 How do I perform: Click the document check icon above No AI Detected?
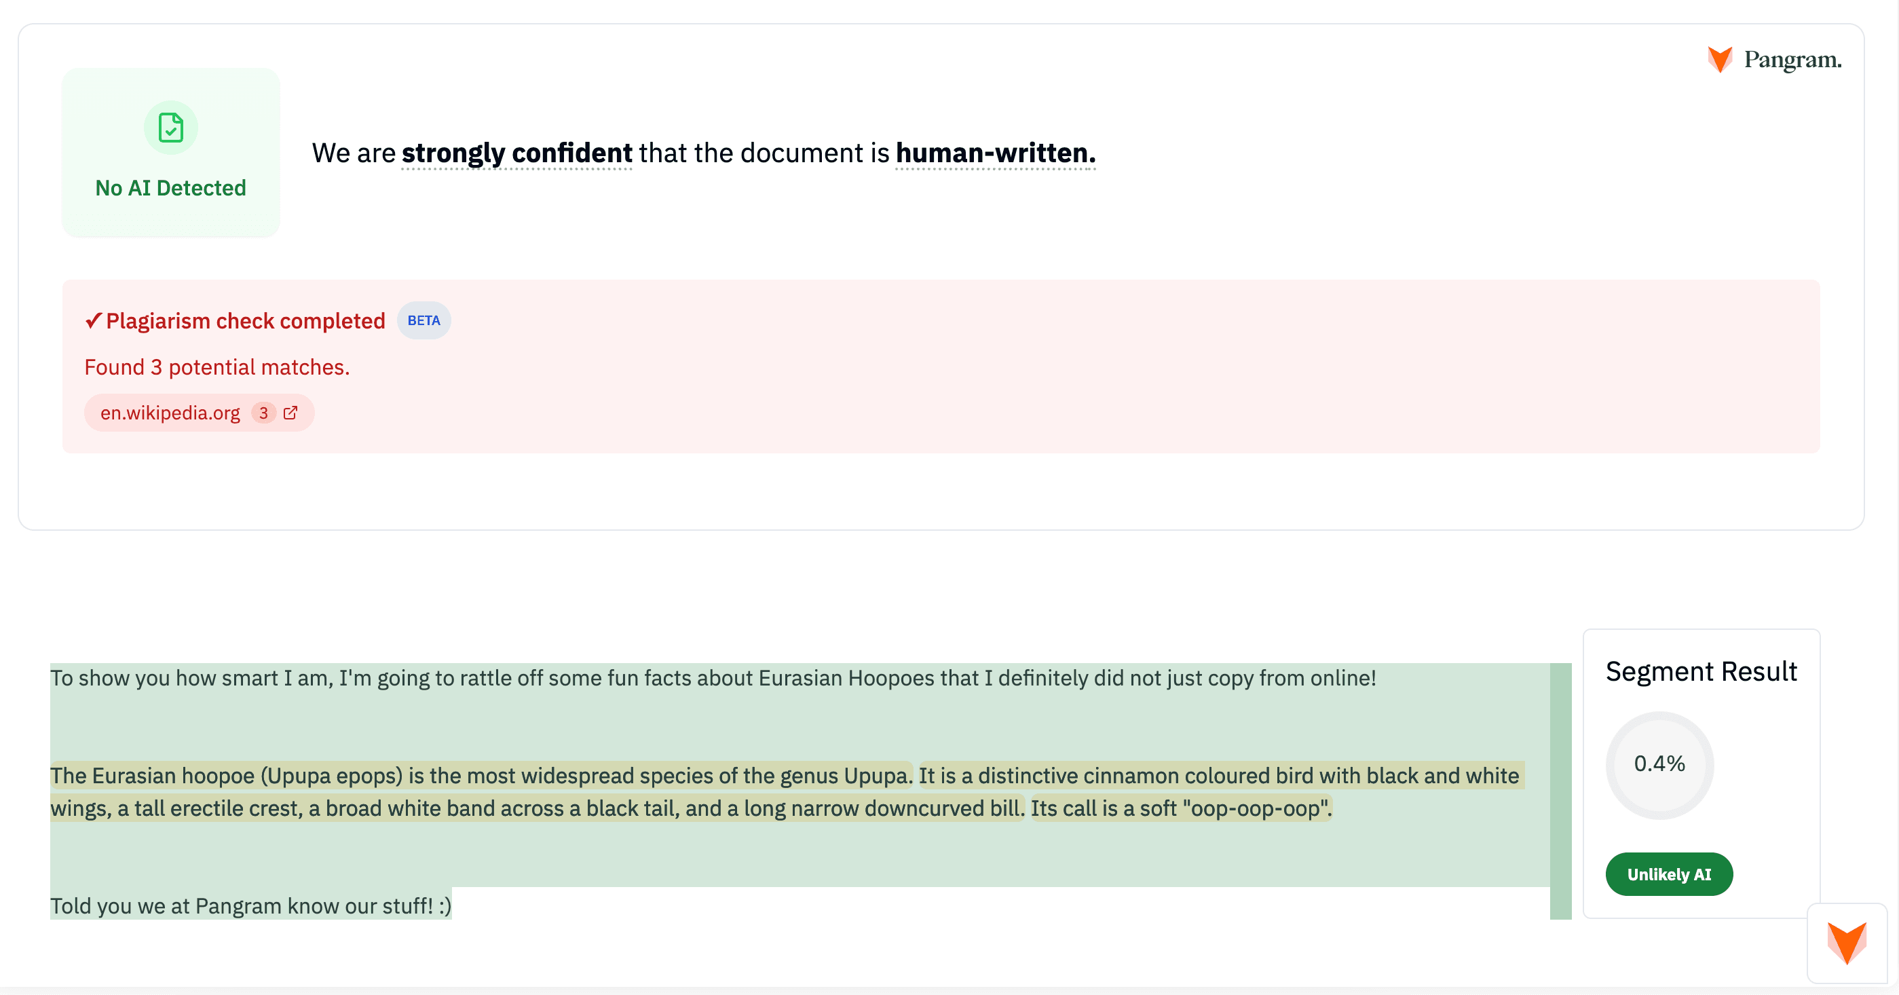pos(170,128)
